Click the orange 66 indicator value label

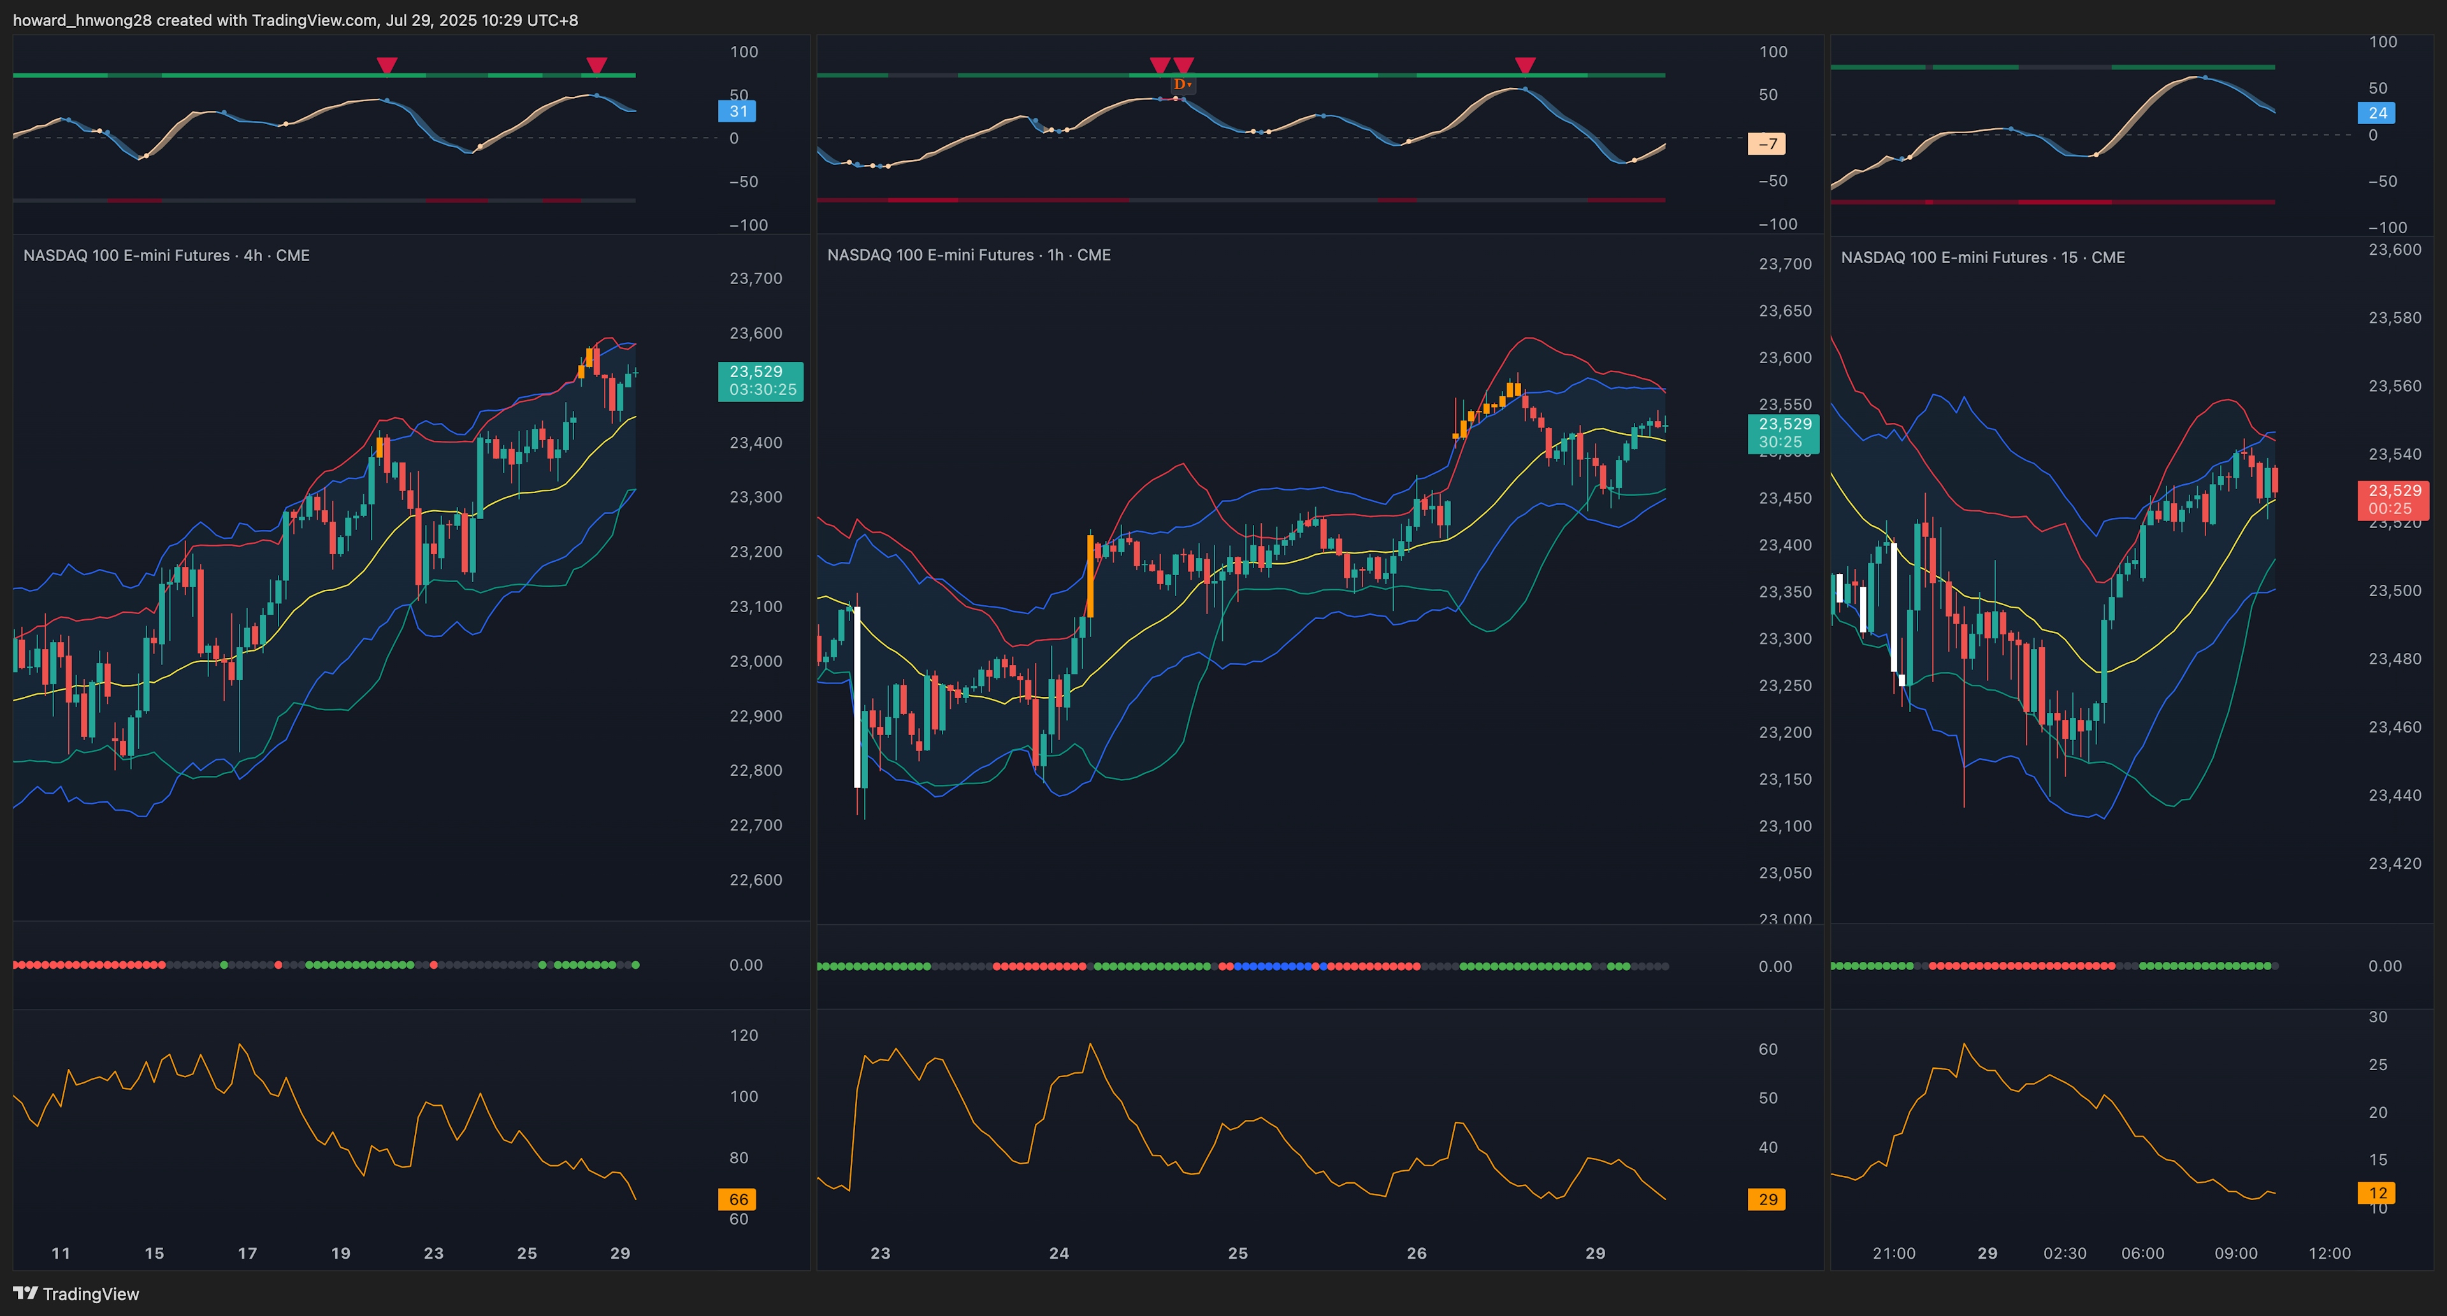(x=737, y=1199)
